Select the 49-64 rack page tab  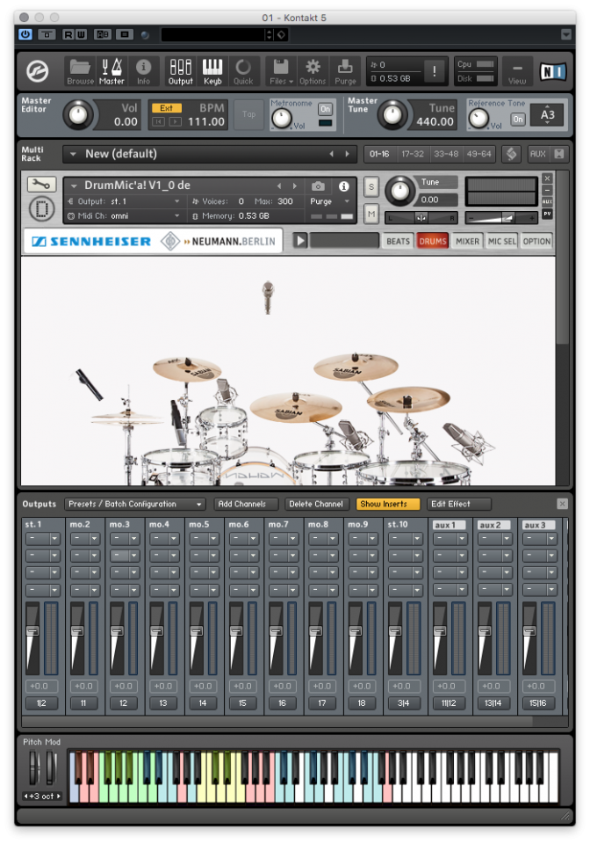[x=478, y=154]
